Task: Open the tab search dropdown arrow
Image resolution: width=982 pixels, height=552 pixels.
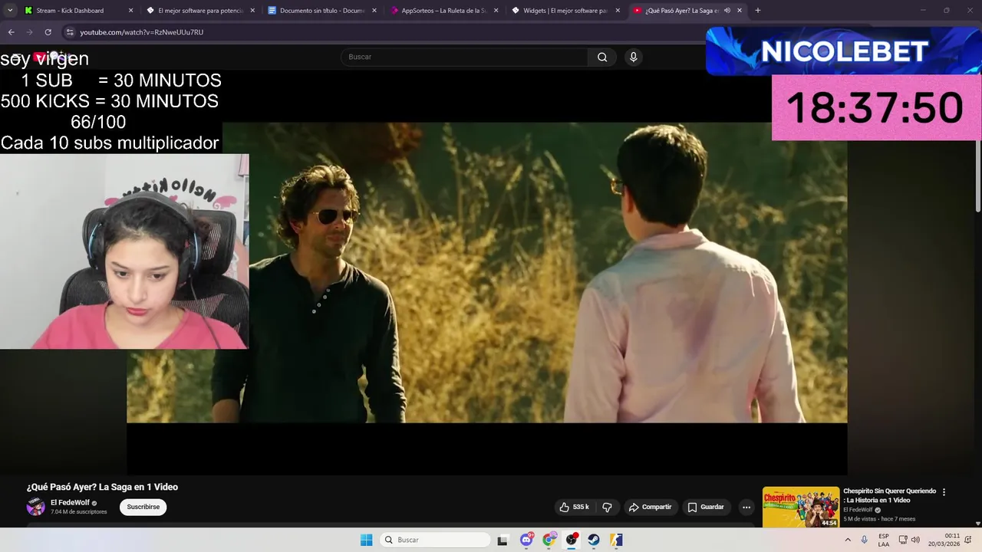Action: [x=9, y=10]
